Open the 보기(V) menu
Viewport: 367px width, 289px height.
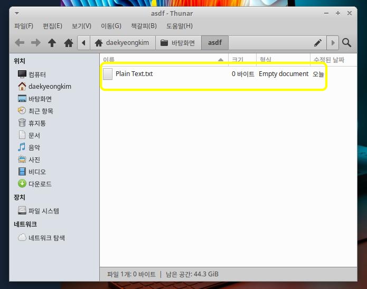click(81, 26)
